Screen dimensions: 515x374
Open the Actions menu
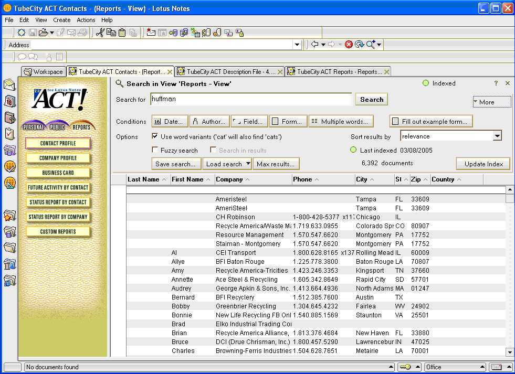[x=86, y=20]
